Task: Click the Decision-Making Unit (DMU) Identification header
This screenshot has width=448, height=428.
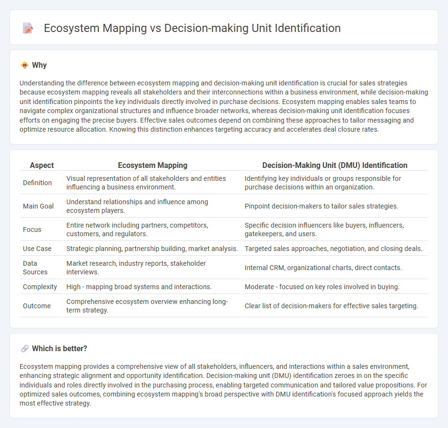Action: click(x=335, y=165)
